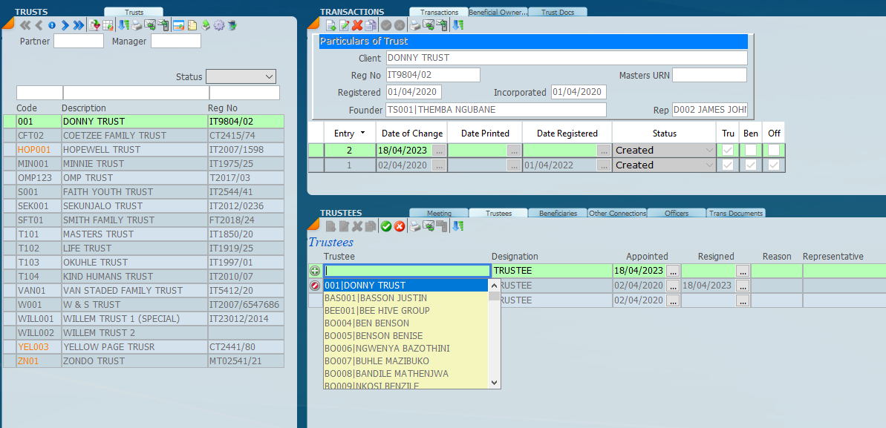Delete transaction using the red X icon

coord(357,25)
